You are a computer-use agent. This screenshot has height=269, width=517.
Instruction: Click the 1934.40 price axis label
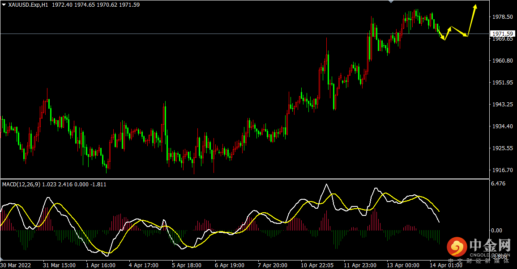coord(503,126)
